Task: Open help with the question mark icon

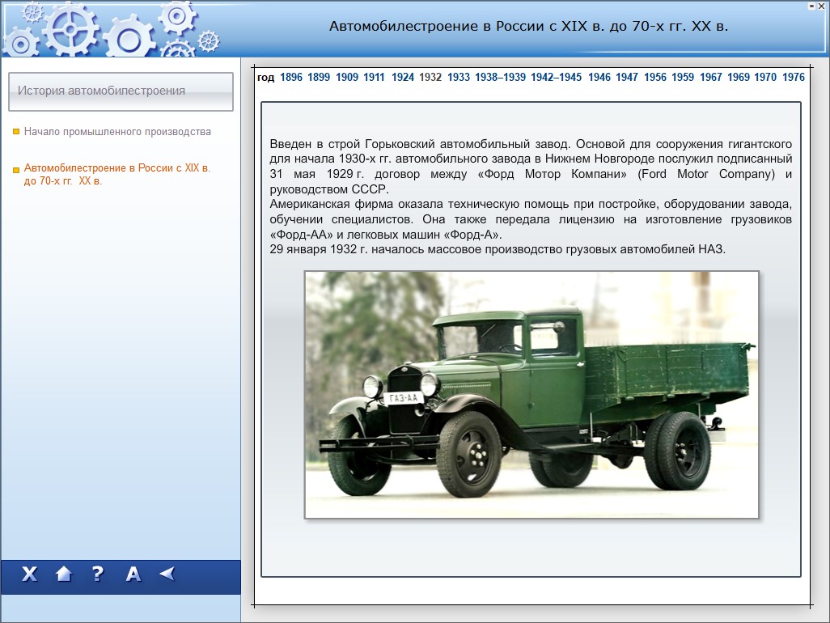Action: [x=97, y=574]
